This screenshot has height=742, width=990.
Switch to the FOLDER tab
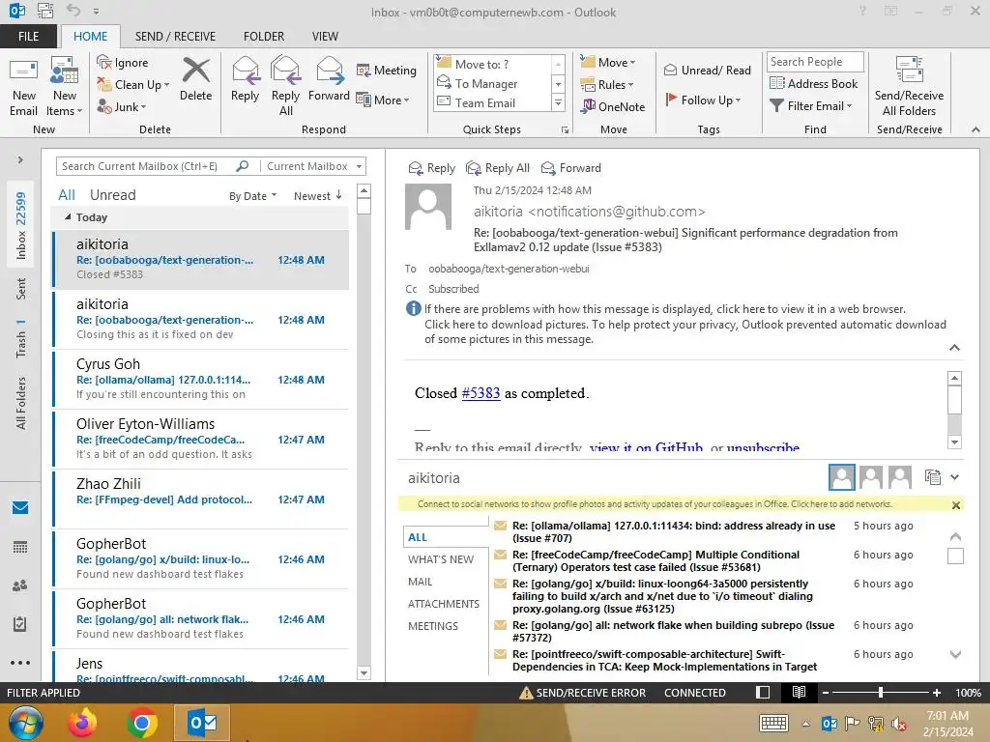(x=264, y=37)
